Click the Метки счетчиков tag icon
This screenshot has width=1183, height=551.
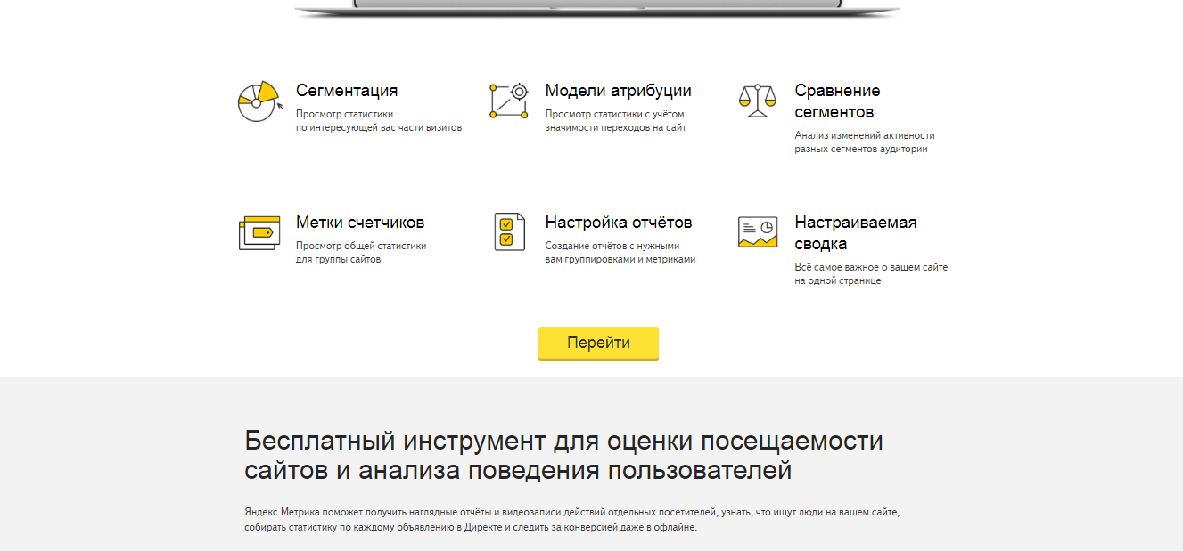pos(259,232)
